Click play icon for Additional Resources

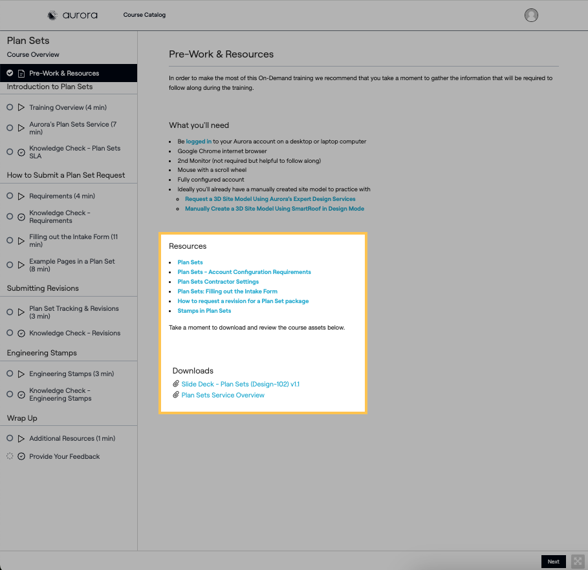point(21,439)
